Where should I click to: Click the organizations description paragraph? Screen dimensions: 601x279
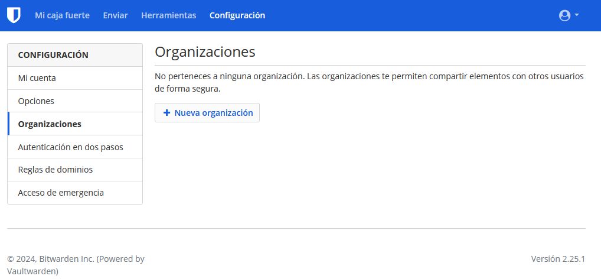coord(369,83)
